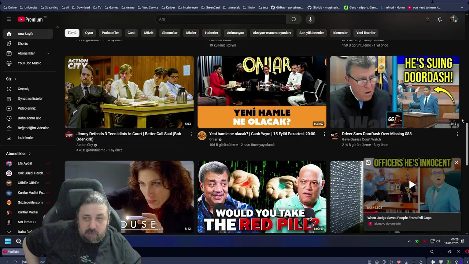
Task: Click GavelGazers channel avatar
Action: pyautogui.click(x=335, y=136)
